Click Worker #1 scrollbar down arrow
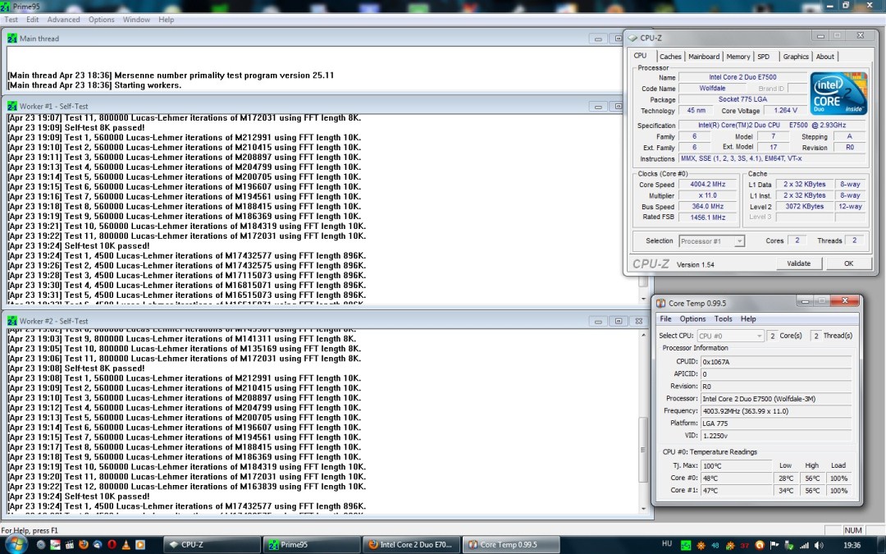Image resolution: width=886 pixels, height=554 pixels. coord(643,299)
